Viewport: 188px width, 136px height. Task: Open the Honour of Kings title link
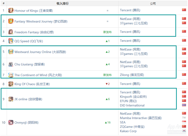[34, 11]
